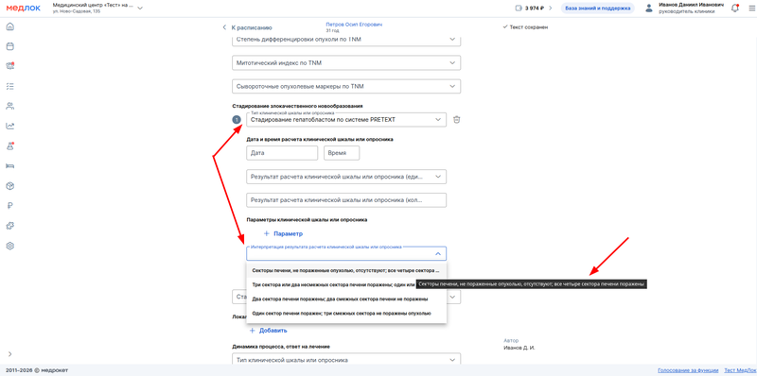Delete staging scale with trash icon
757x376 pixels.
(457, 120)
